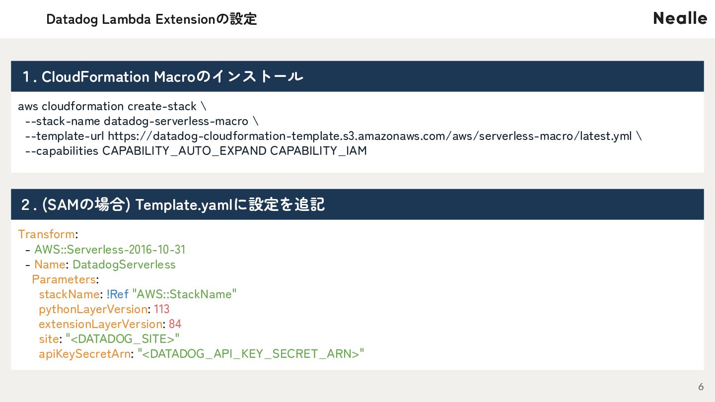Click the aws cloudformation create-stack line
715x402 pixels.
(x=112, y=106)
